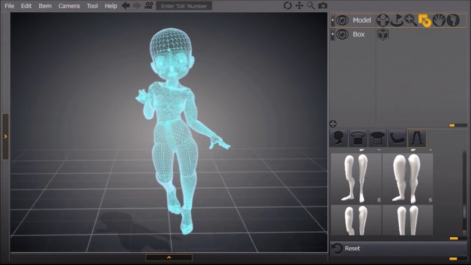Switch to the waist shirt morph tab
471x265 pixels.
[378, 138]
